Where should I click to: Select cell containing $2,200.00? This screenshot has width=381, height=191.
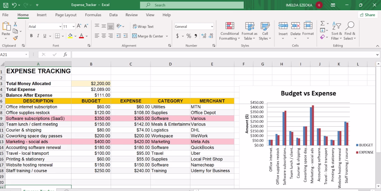click(x=91, y=84)
